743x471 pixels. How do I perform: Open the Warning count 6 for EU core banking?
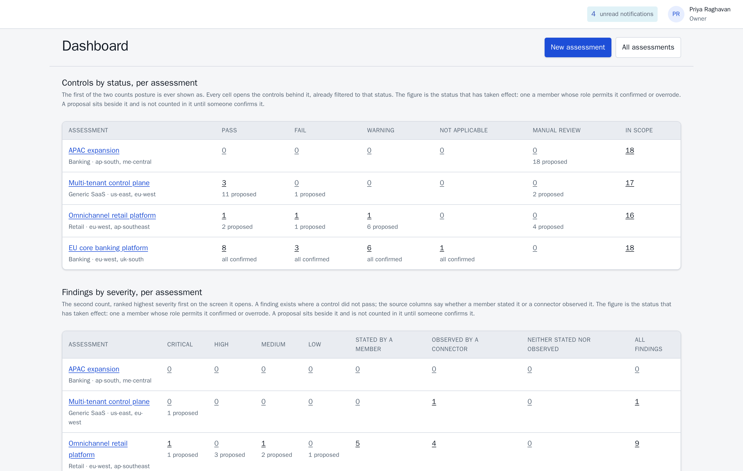tap(369, 248)
